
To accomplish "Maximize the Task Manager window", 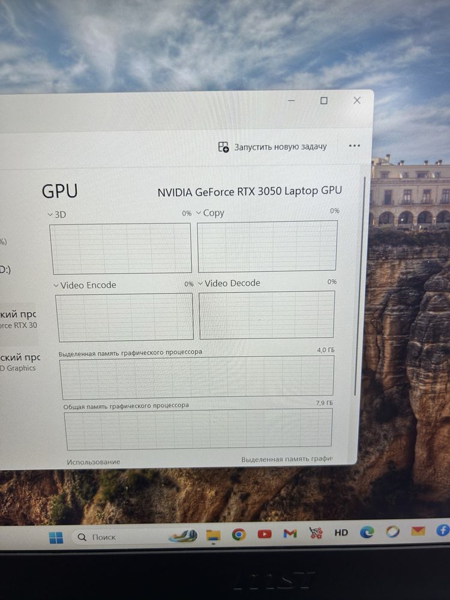I will [x=324, y=101].
